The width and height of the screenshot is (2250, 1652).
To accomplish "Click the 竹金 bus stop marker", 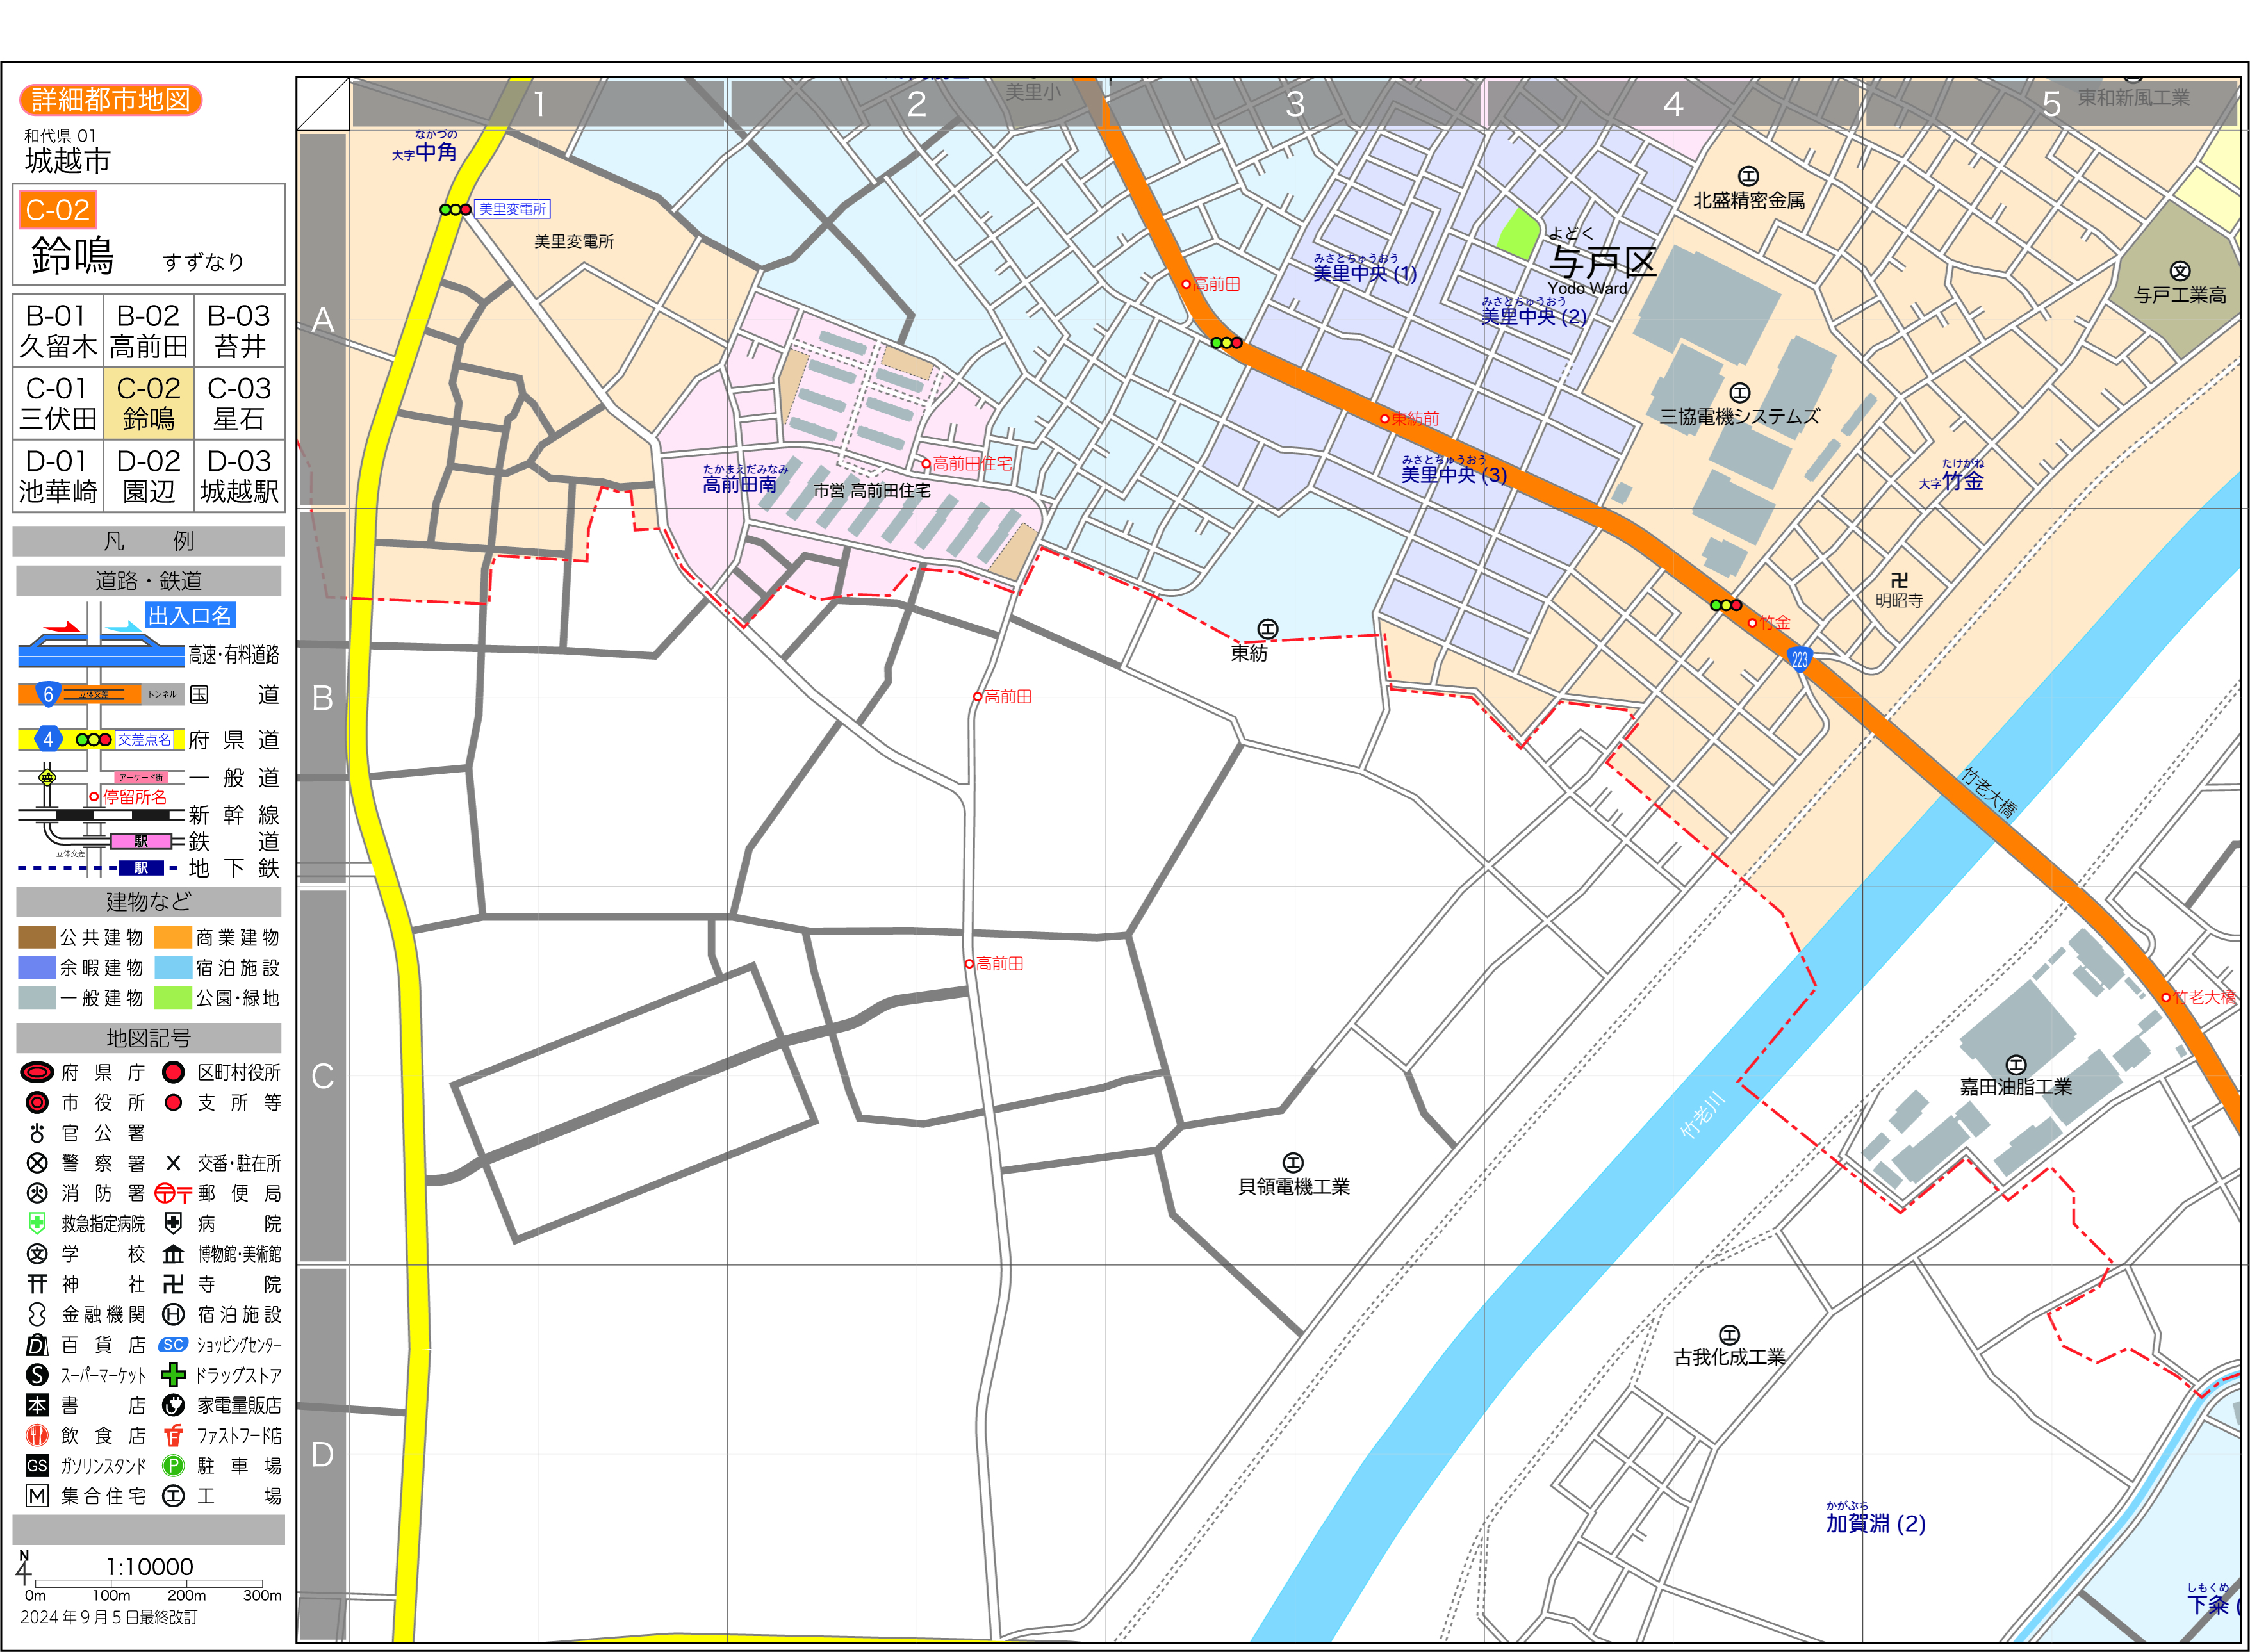I will coord(1752,623).
